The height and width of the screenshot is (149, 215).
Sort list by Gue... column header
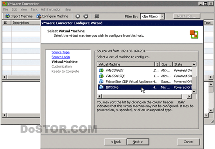click(166, 64)
